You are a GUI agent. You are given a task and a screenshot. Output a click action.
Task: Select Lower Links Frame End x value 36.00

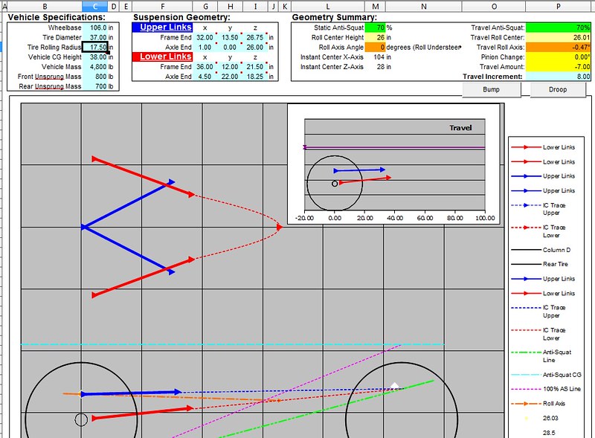point(205,66)
